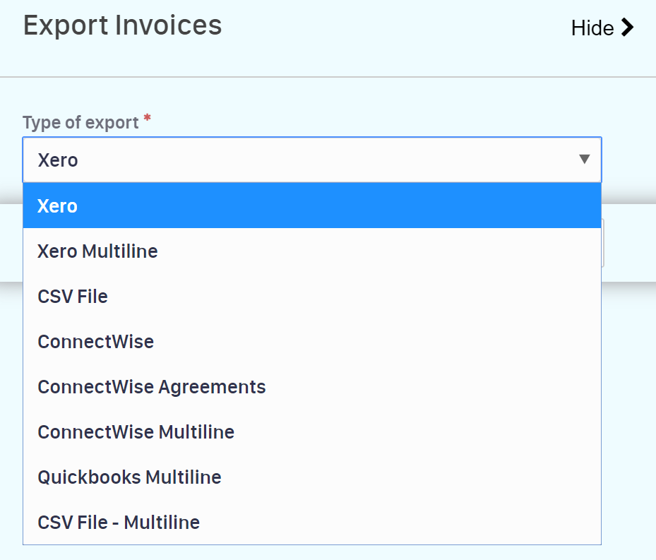This screenshot has height=560, width=656.
Task: Click the partially hidden field behind the list
Action: click(x=603, y=243)
